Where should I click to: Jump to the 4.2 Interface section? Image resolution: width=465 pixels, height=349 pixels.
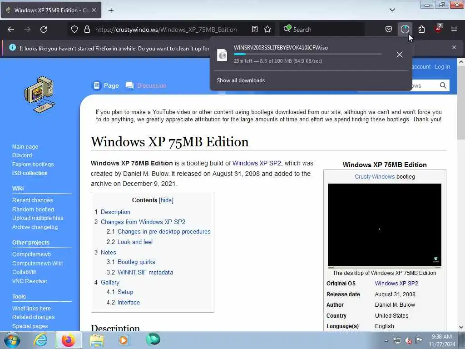[x=129, y=302]
